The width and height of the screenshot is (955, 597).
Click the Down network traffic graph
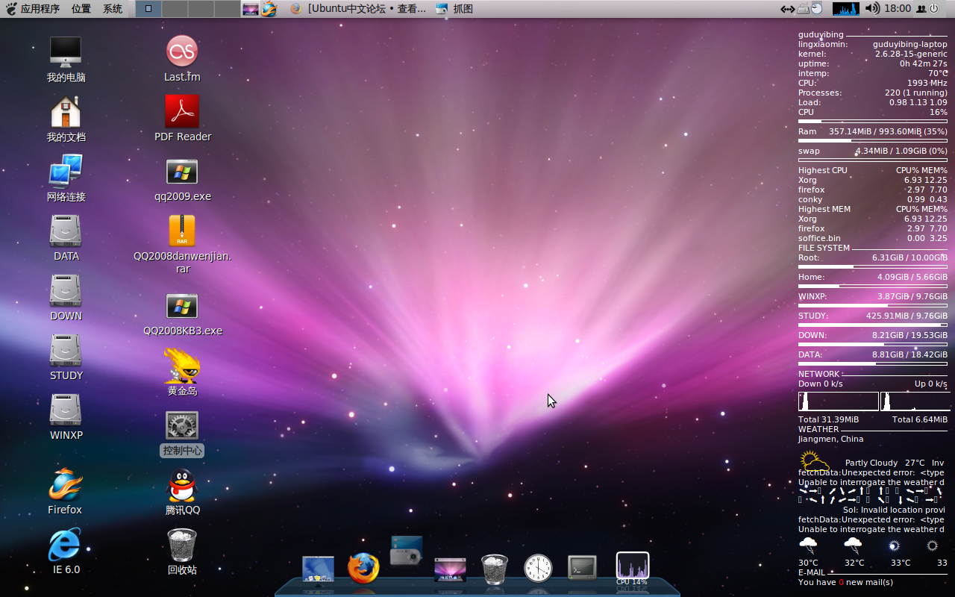click(839, 401)
